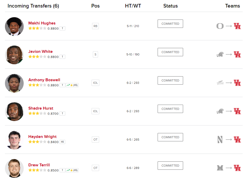Image resolution: width=251 pixels, height=183 pixels.
Task: Click the T transfer badge beside Makhi Hughes
Action: tap(62, 28)
